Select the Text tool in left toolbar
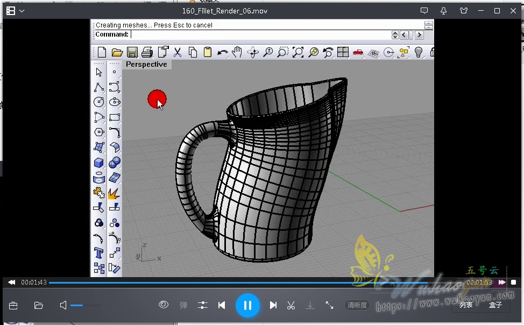524x325 pixels. (x=99, y=253)
